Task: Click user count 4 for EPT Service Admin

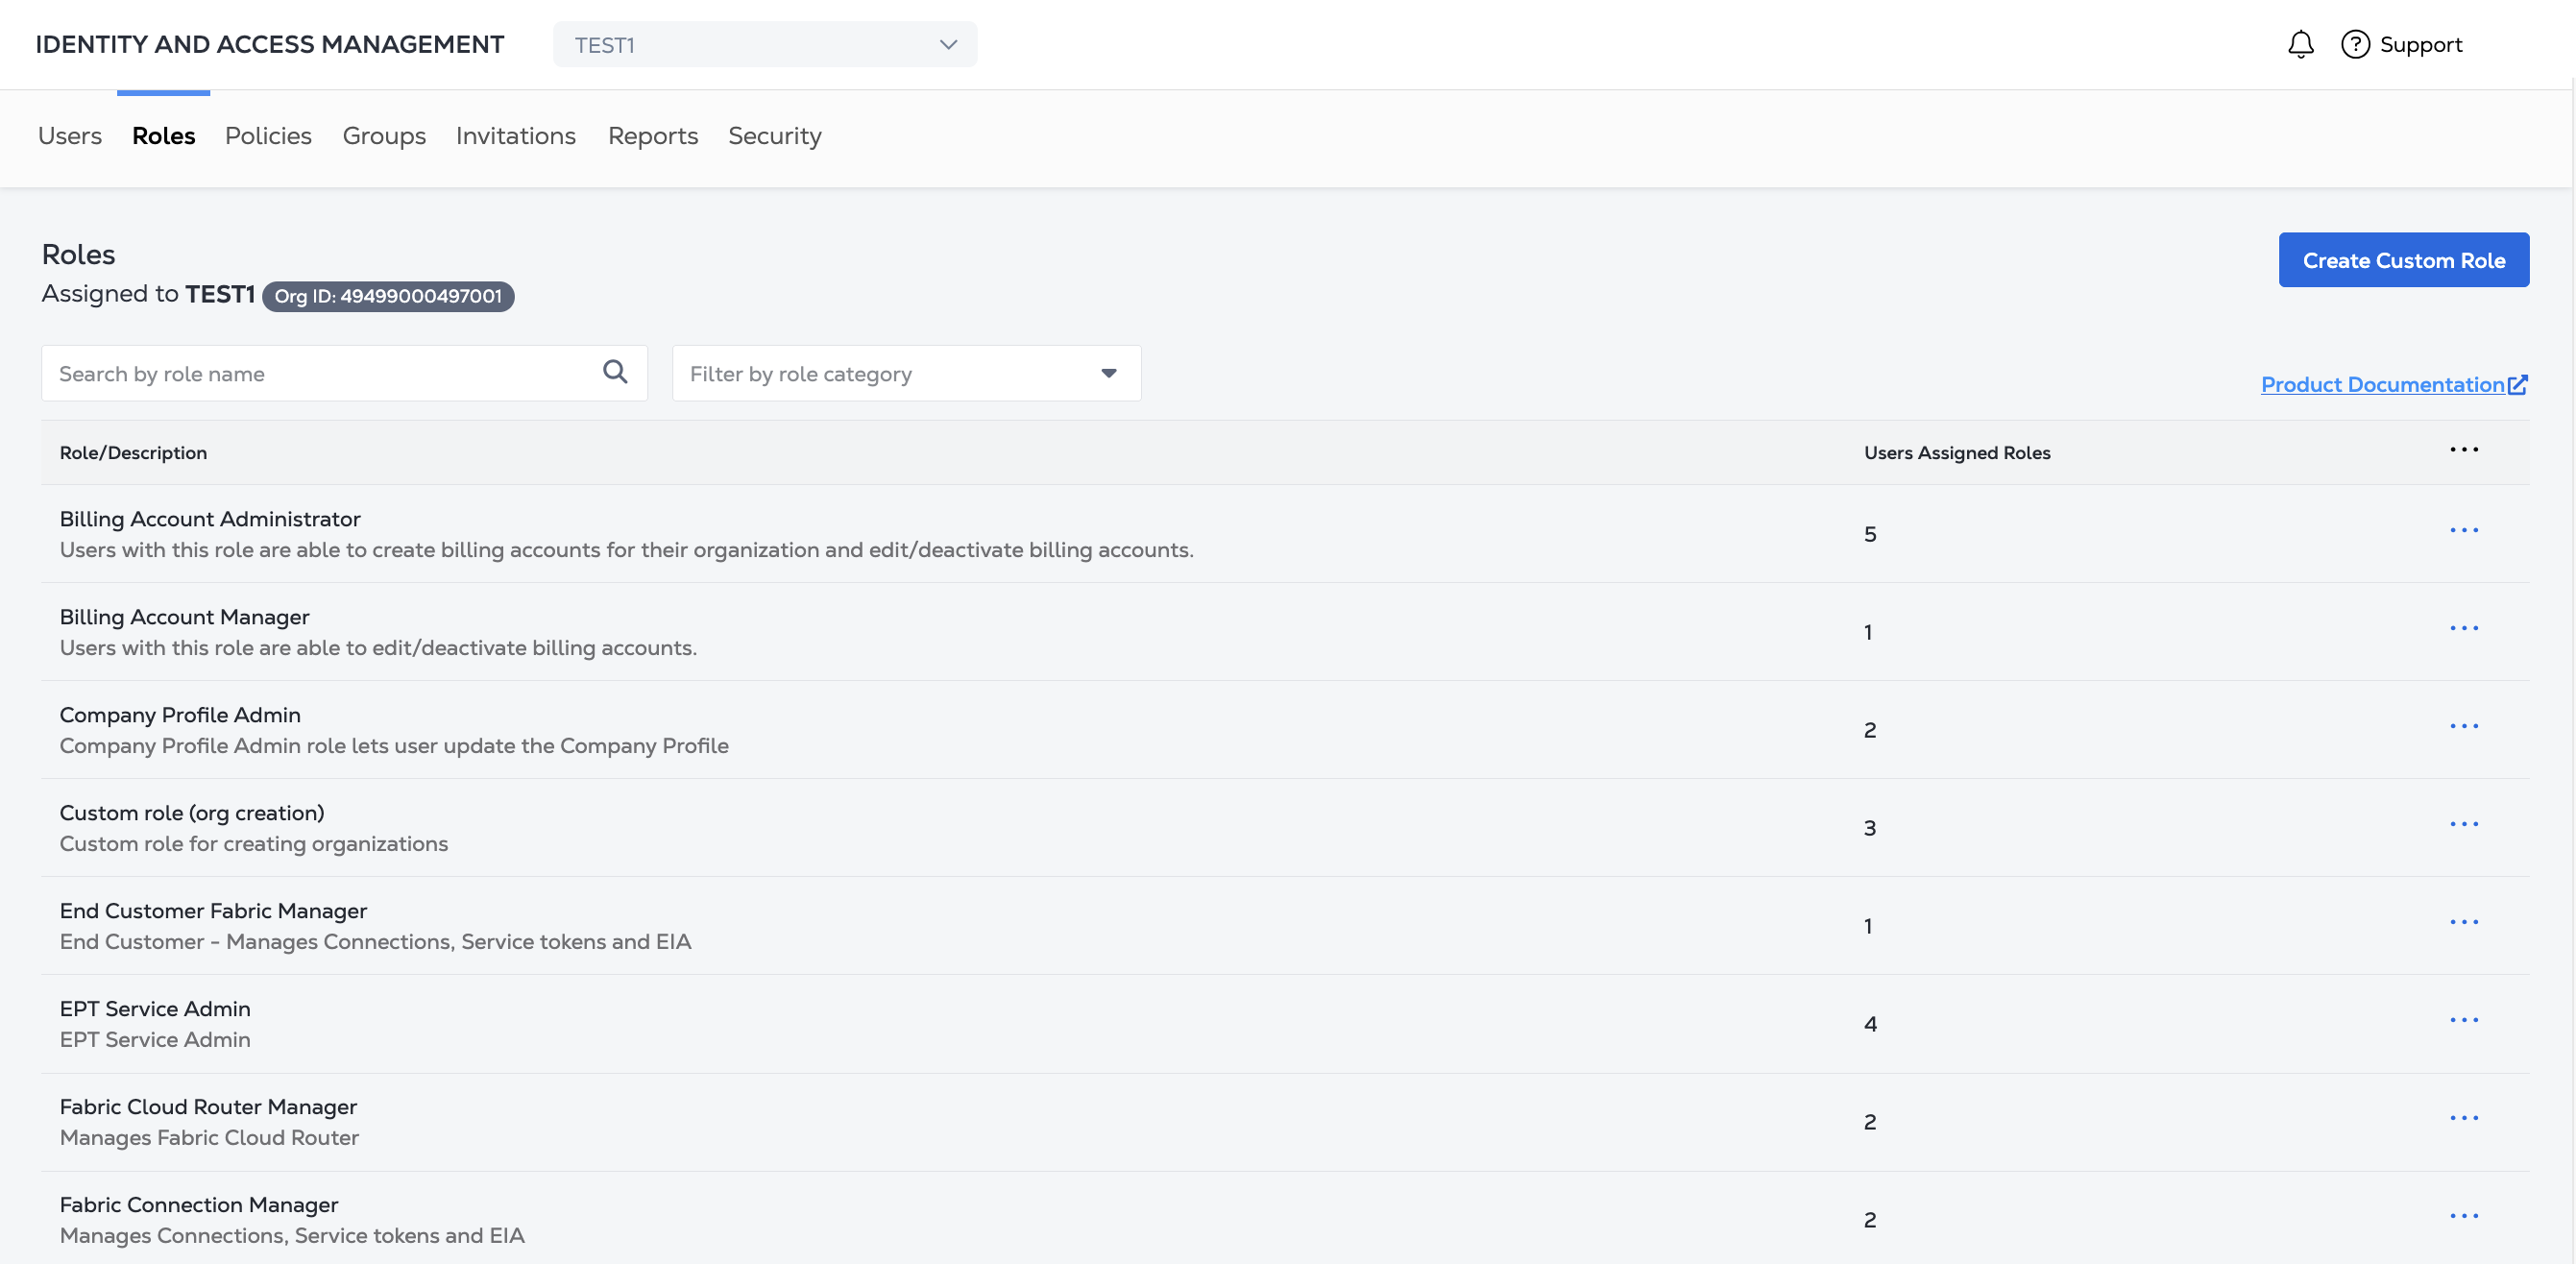Action: coord(1870,1024)
